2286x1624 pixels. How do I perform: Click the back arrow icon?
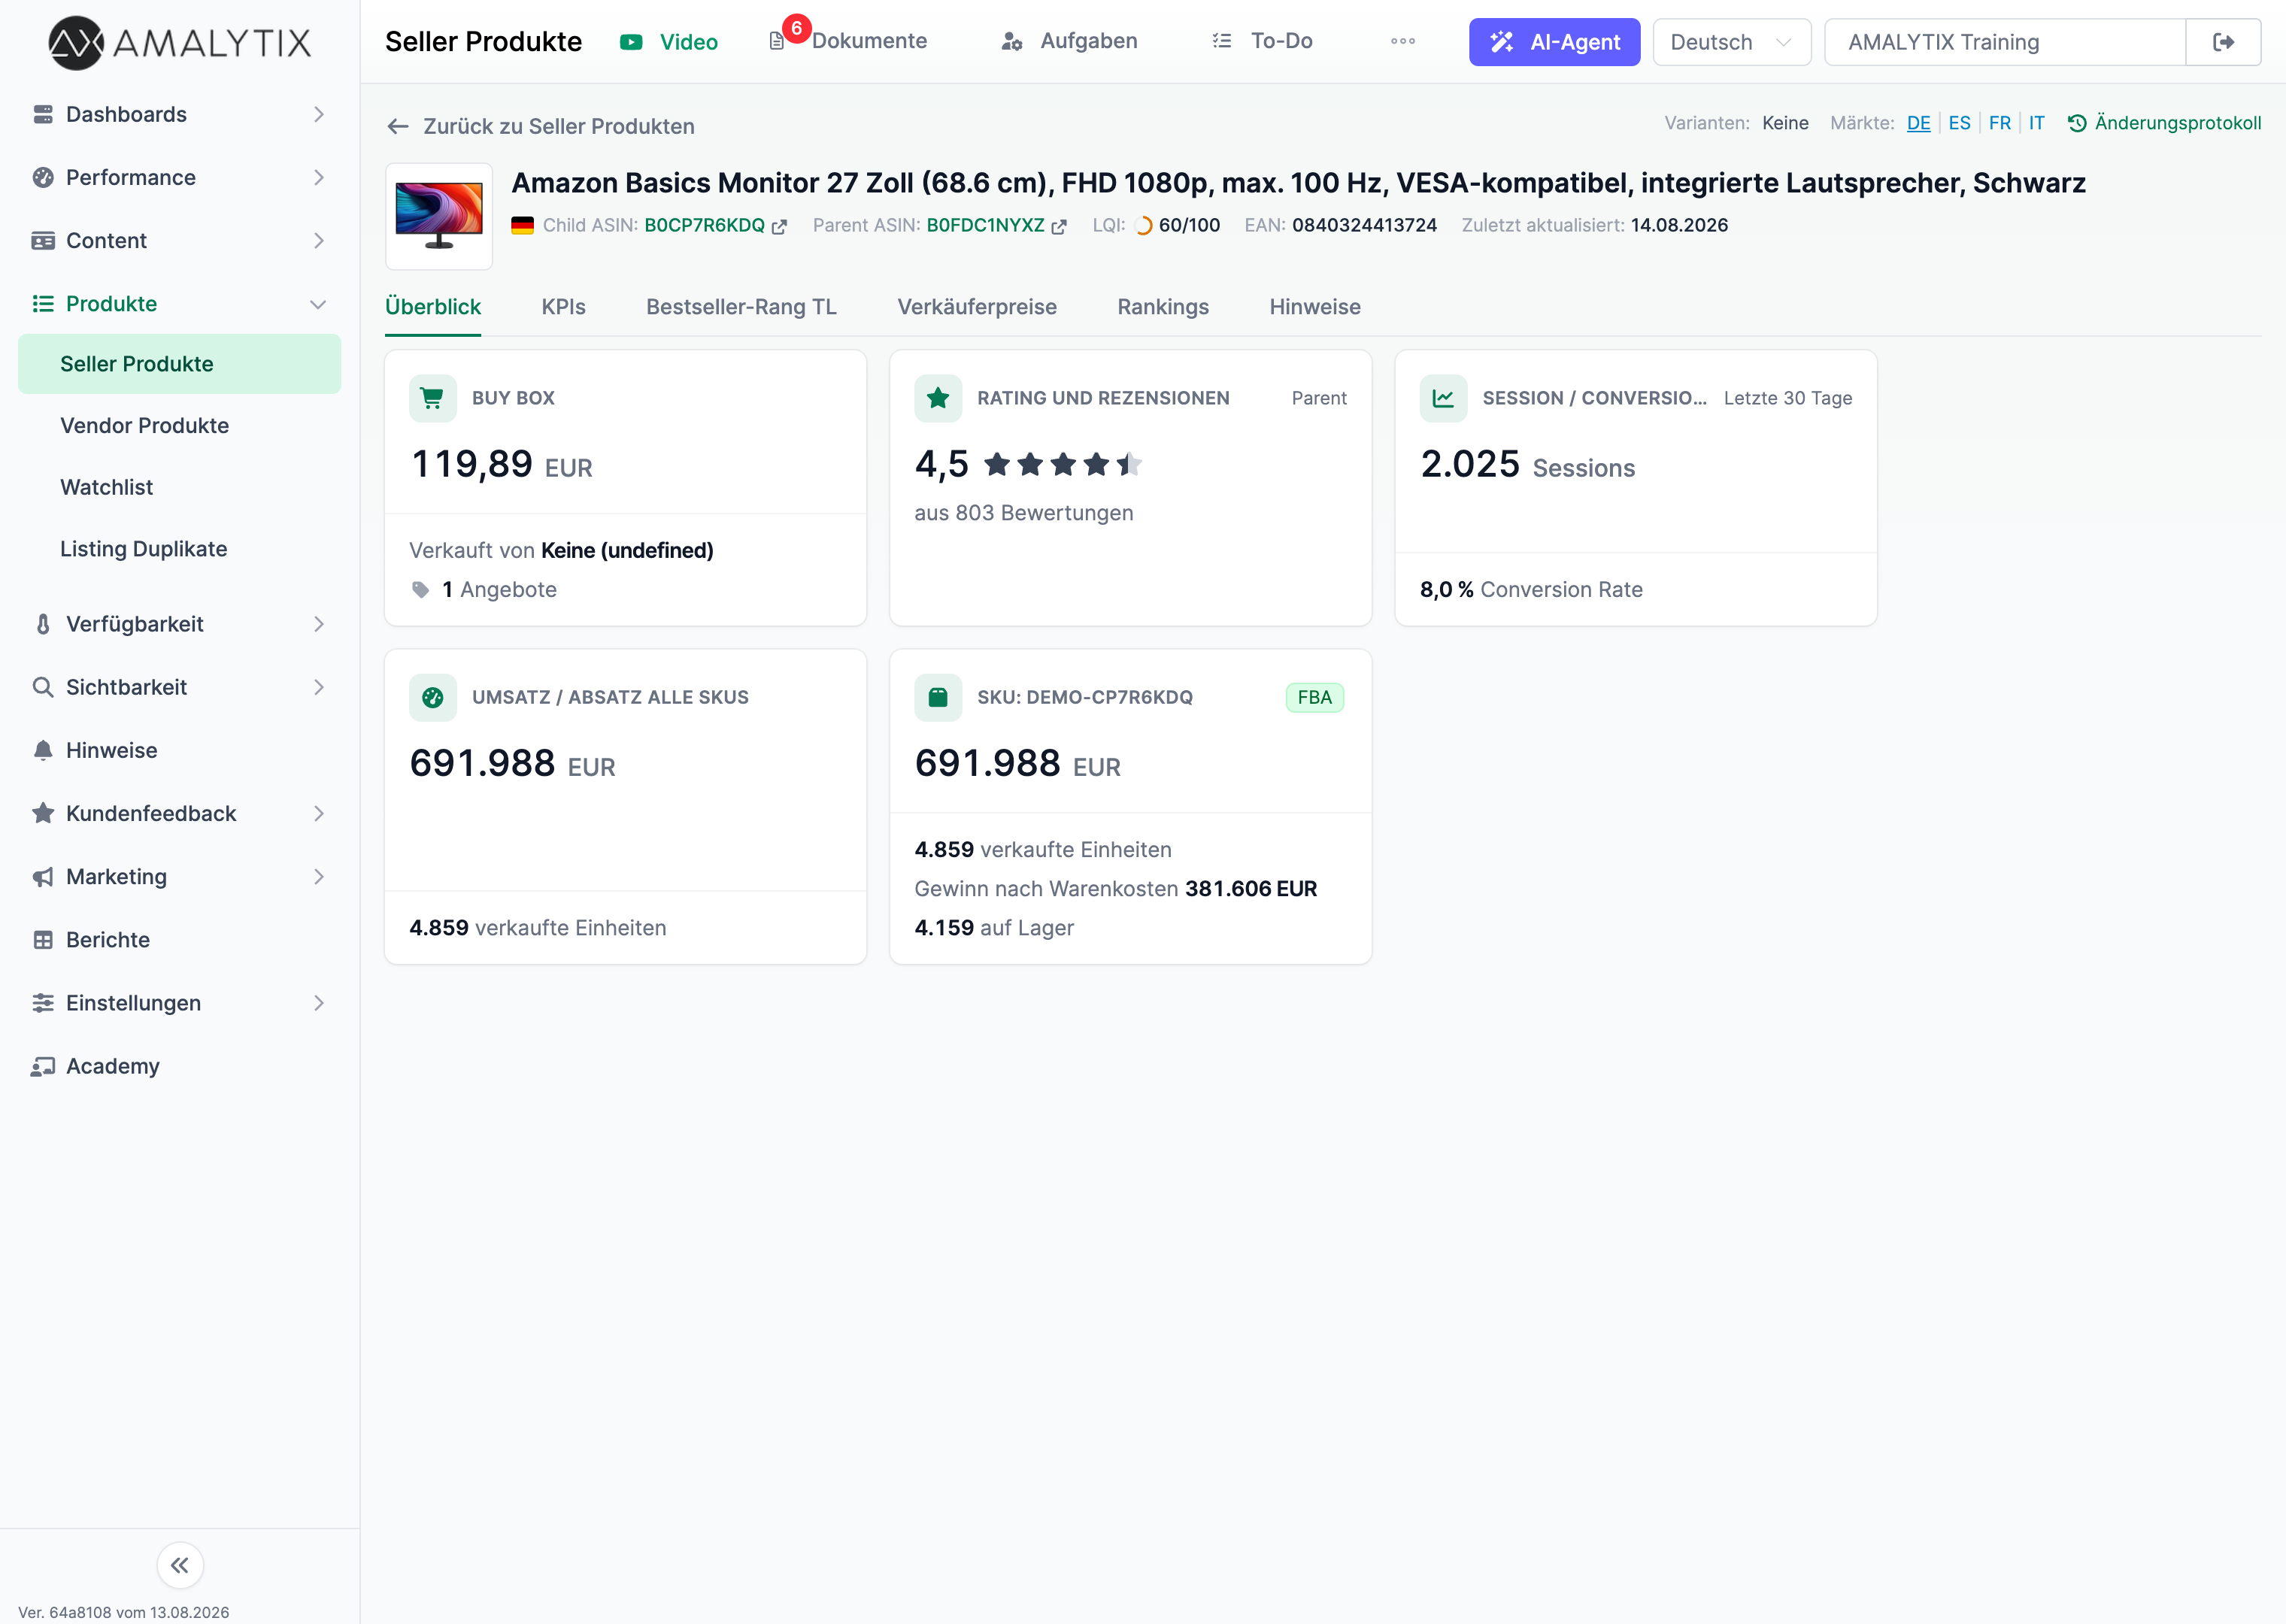[x=398, y=127]
